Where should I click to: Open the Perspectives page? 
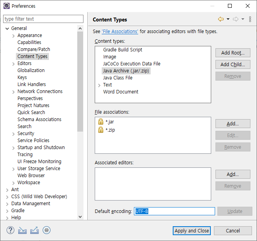point(30,98)
